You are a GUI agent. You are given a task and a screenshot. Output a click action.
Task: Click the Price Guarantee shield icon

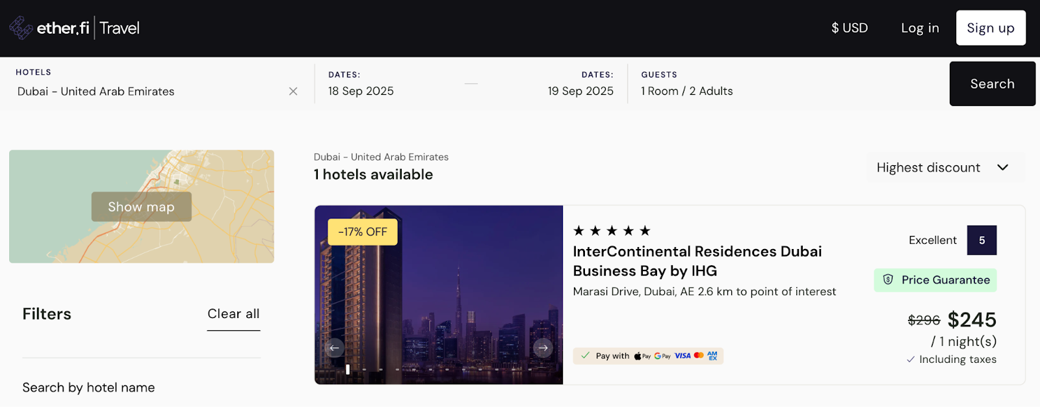point(888,280)
